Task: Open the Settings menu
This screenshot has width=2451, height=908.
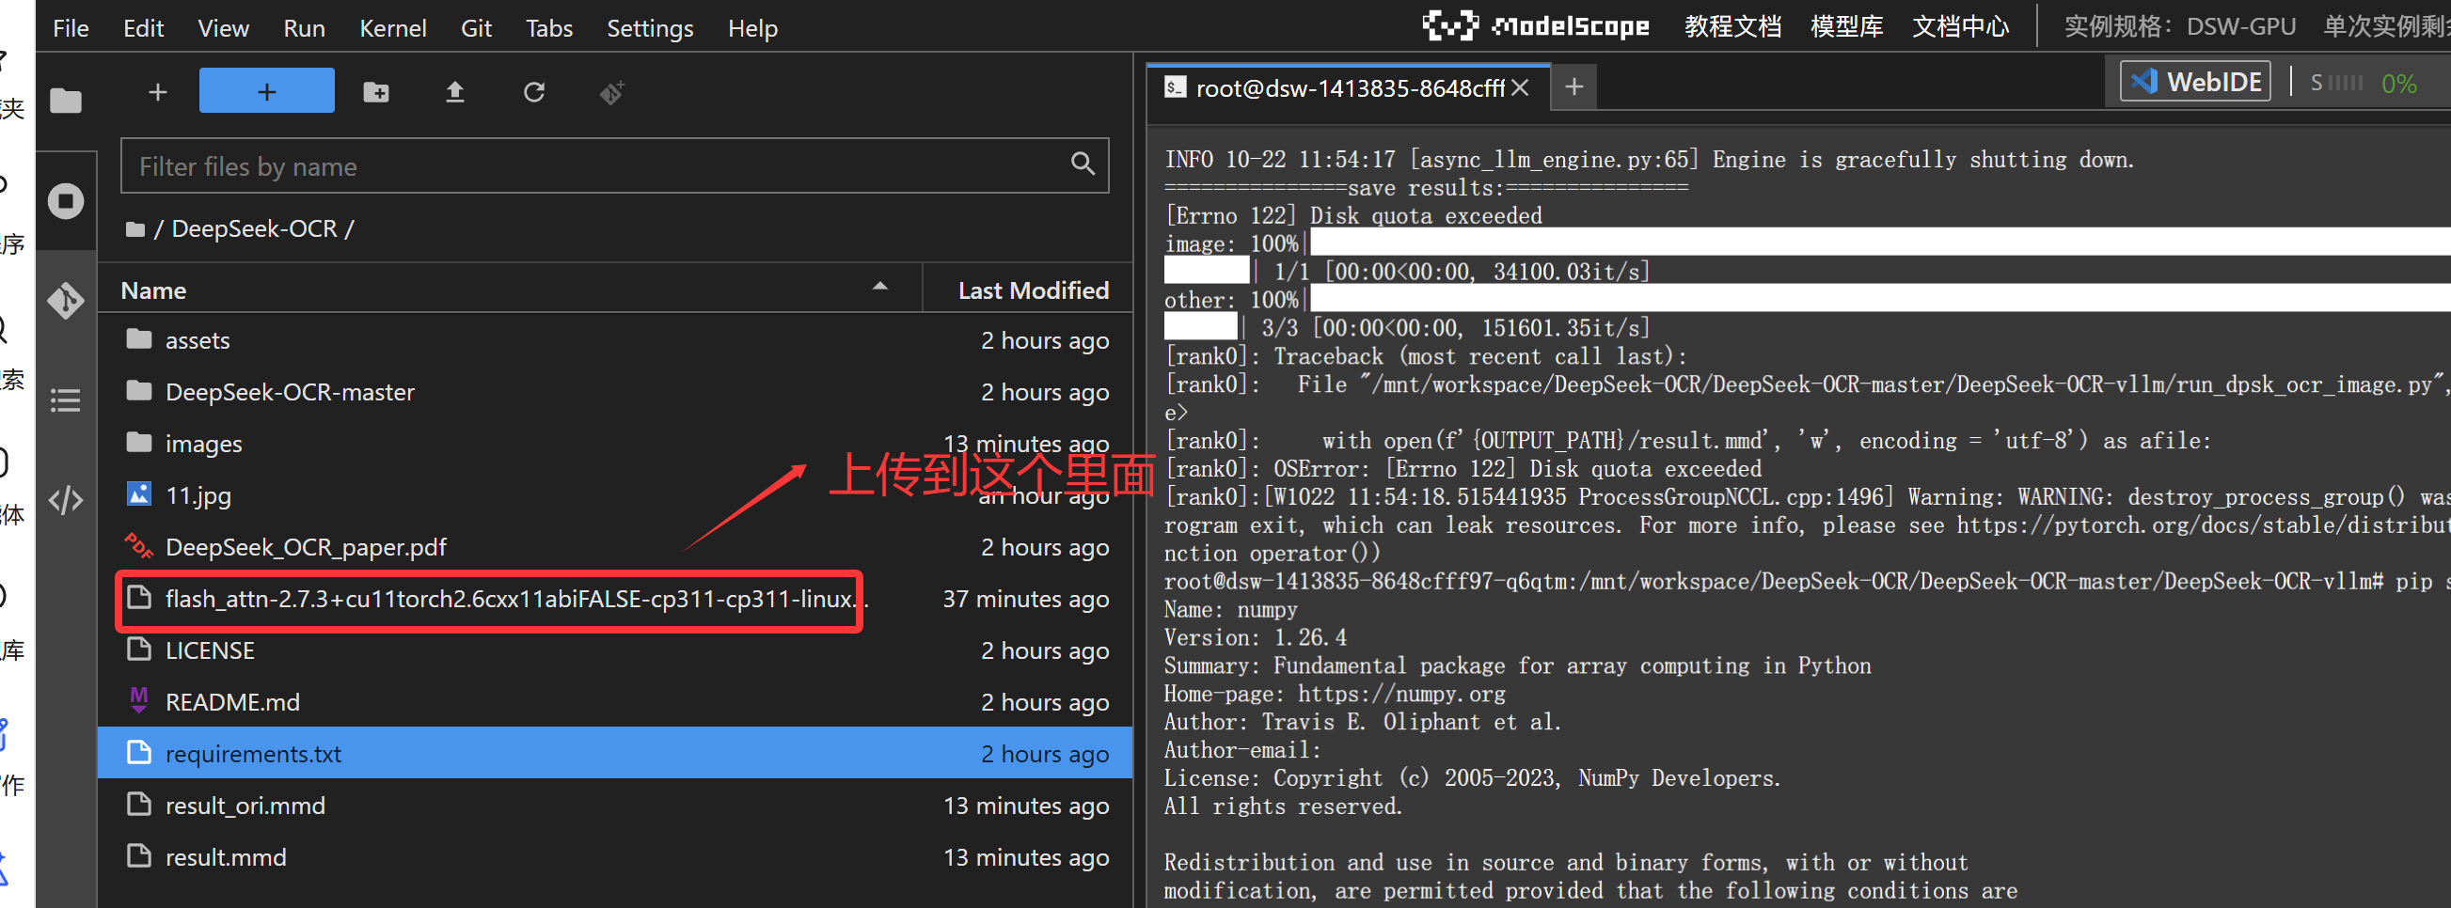Action: [x=650, y=28]
